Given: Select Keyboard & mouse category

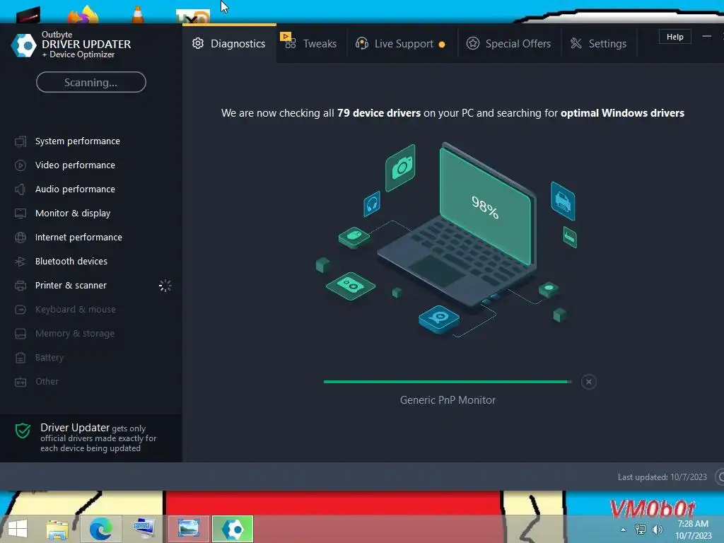Looking at the screenshot, I should pos(91,310).
